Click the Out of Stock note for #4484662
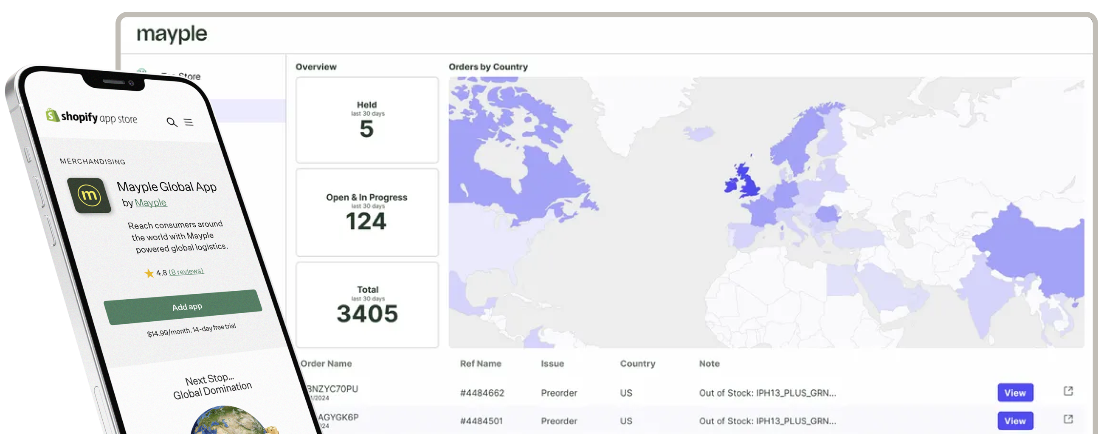The width and height of the screenshot is (1104, 434). click(x=767, y=392)
